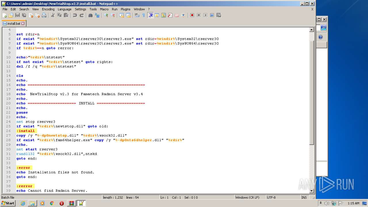Open the Plugins menu
Image resolution: width=368 pixels, height=207 pixels.
click(x=125, y=9)
